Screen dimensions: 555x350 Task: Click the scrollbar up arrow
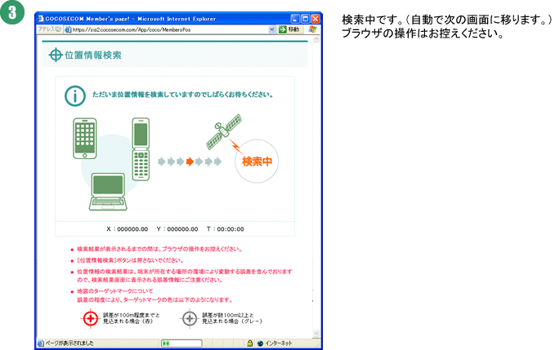(x=316, y=39)
